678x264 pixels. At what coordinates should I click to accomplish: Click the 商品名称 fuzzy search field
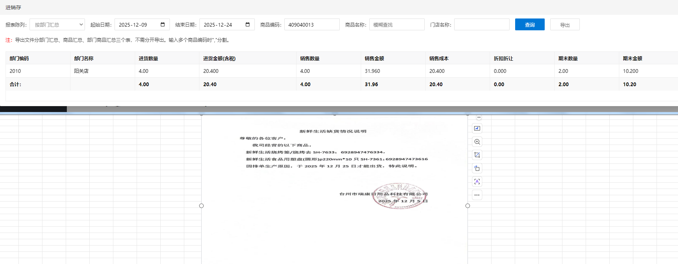click(397, 25)
